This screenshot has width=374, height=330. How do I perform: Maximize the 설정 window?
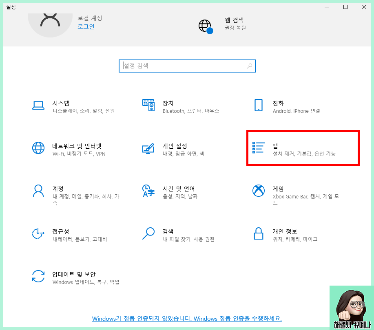point(345,7)
